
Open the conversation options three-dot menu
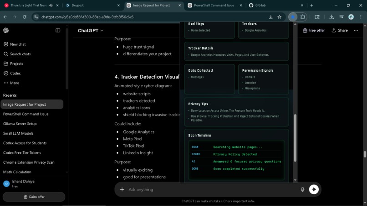(356, 30)
